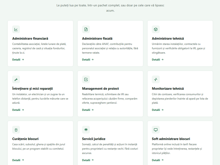Click the description starting "Un instalator, un electrician"
Screen dimensions: 220x165
point(40,98)
